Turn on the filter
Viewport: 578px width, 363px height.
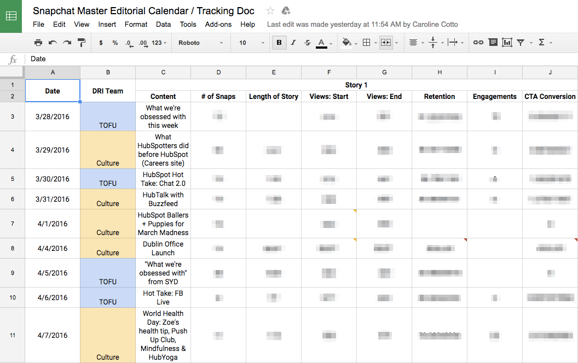(x=521, y=43)
